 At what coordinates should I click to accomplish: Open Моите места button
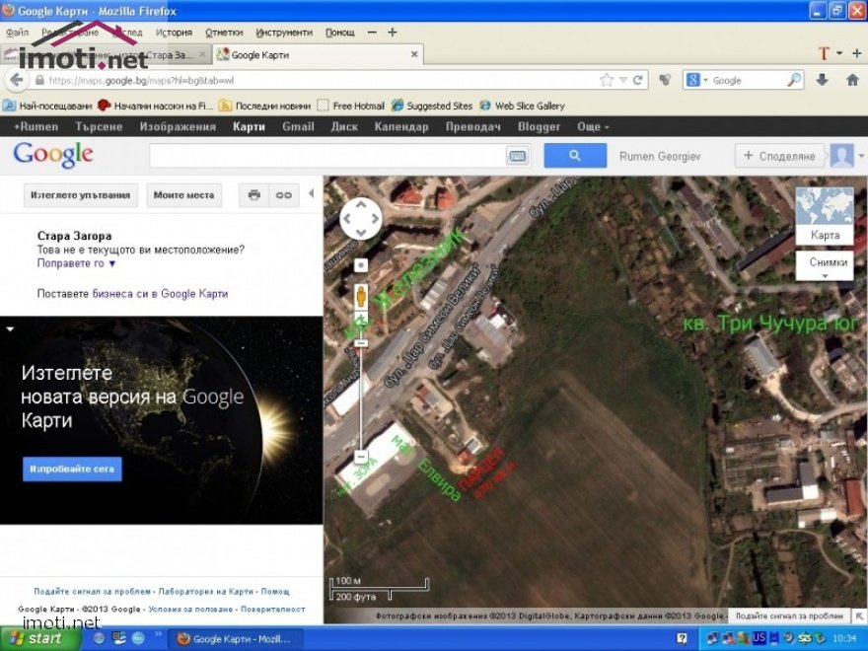point(183,195)
